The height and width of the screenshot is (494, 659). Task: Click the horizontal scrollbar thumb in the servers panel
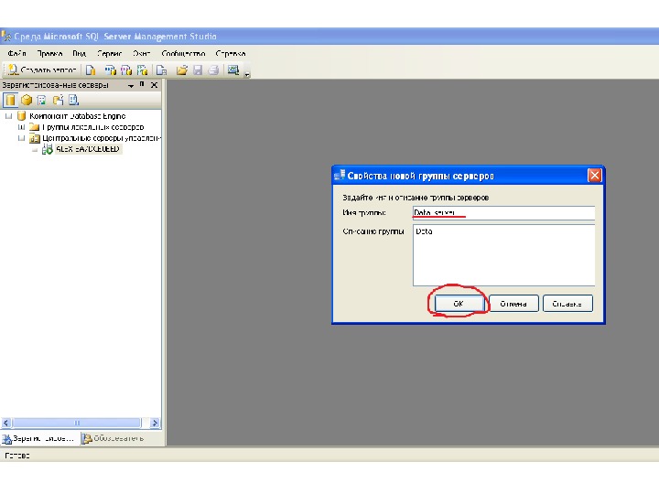[x=77, y=423]
